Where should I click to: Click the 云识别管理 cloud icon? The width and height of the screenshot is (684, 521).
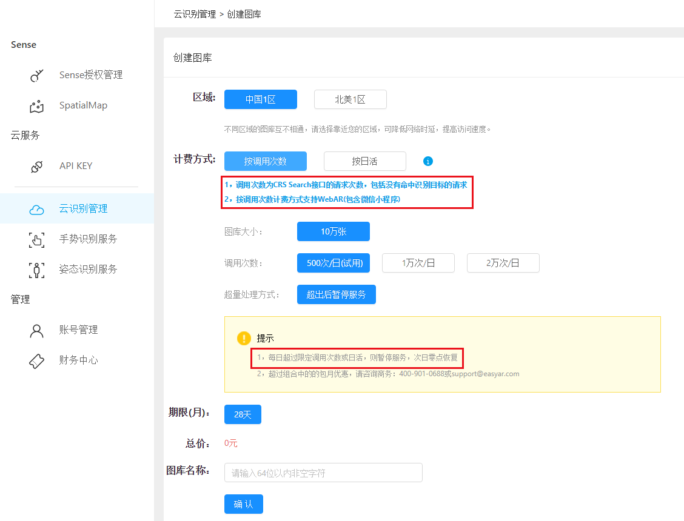point(36,208)
